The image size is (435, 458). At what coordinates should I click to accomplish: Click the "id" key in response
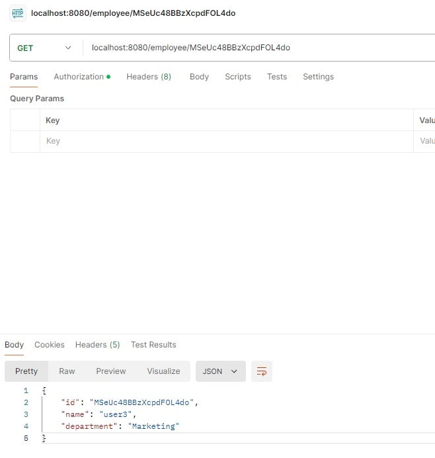pos(70,402)
